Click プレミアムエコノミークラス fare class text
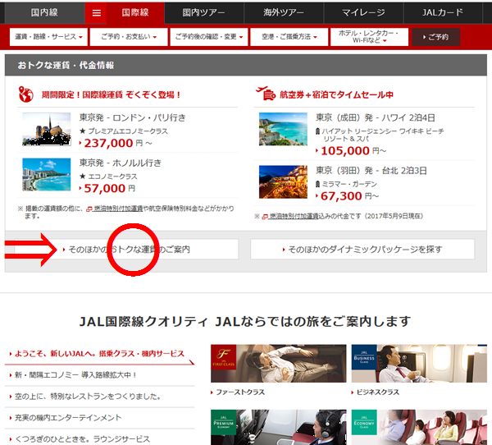This screenshot has height=445, width=492. [128, 131]
